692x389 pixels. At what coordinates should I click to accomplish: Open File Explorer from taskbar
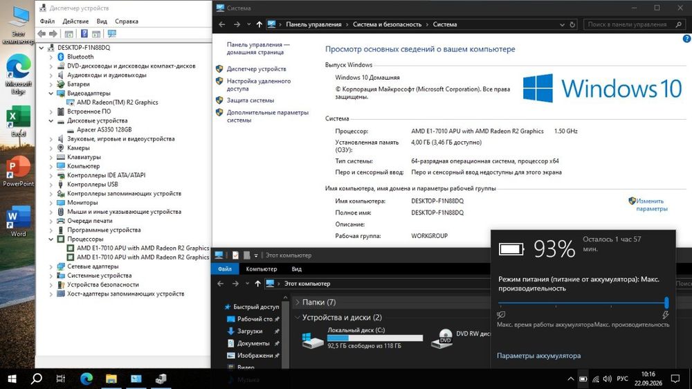(111, 379)
